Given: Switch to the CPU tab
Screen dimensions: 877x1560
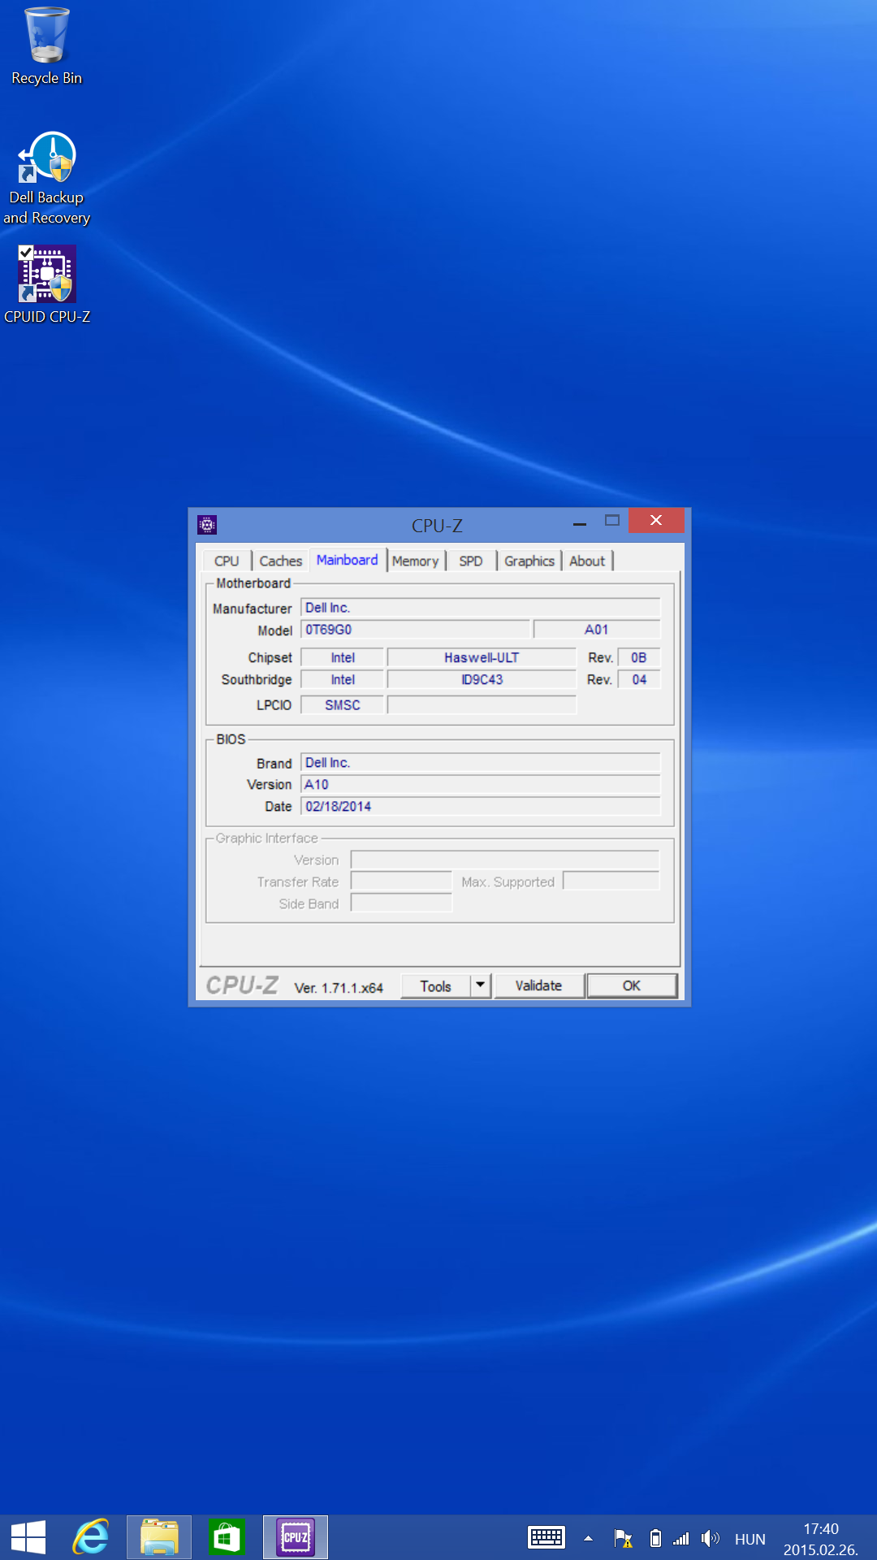Looking at the screenshot, I should click(x=227, y=561).
